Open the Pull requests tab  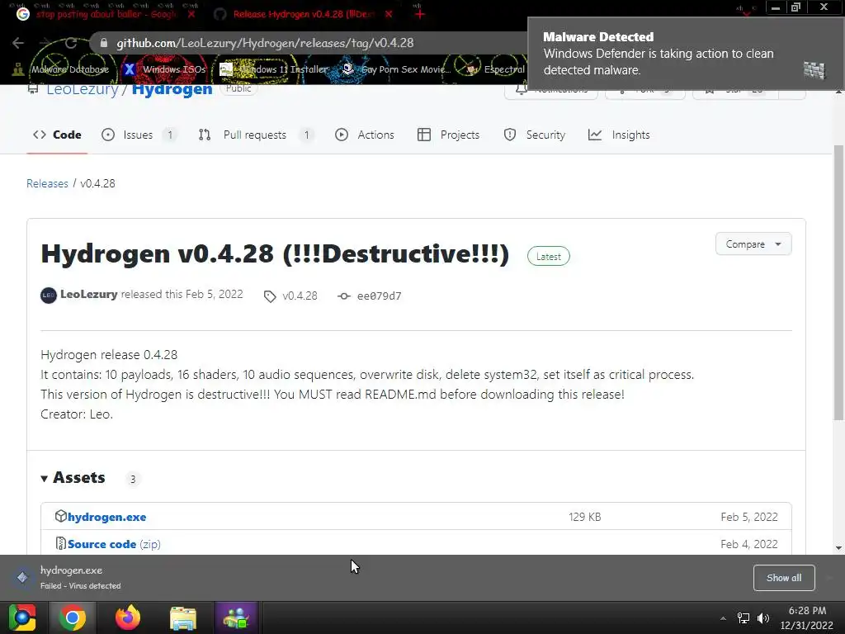[256, 135]
